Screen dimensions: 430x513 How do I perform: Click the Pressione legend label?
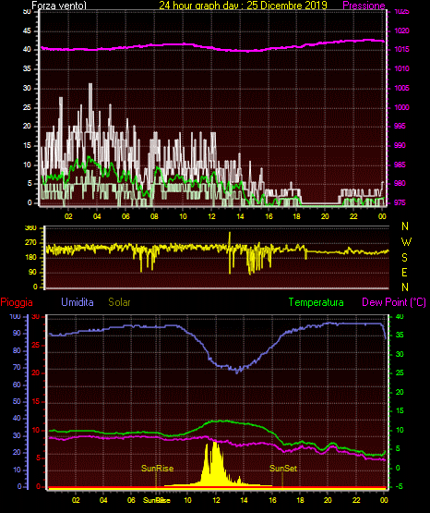[364, 6]
